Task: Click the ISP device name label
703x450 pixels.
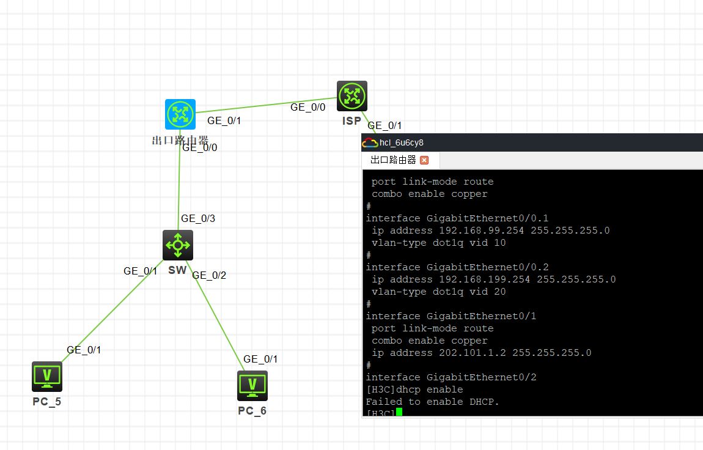Action: pyautogui.click(x=351, y=120)
